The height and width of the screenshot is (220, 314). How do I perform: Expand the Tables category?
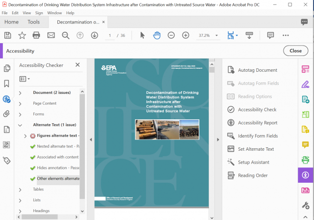tap(20, 190)
